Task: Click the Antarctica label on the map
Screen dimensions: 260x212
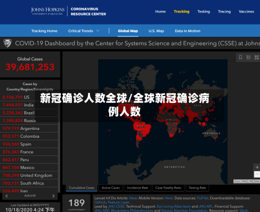Action: (175, 167)
